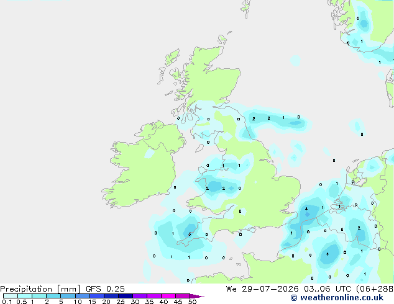The height and width of the screenshot is (304, 394).
Task: Click the 'Precipitation [mm]' title text
Action: coord(40,289)
